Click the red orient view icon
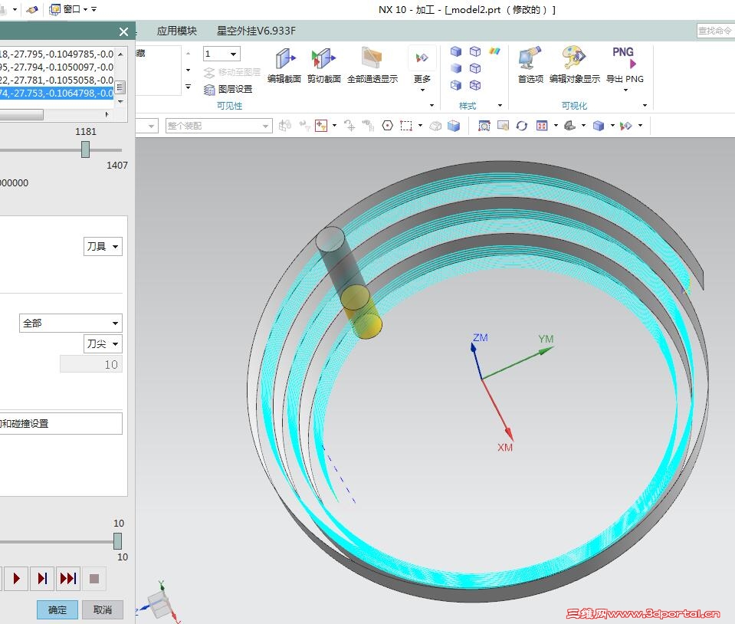The height and width of the screenshot is (624, 735). [x=542, y=126]
